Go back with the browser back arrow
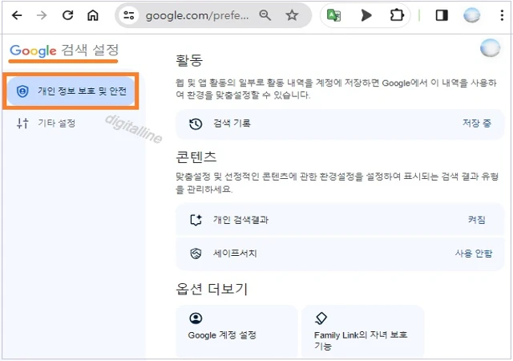513x361 pixels. 17,15
